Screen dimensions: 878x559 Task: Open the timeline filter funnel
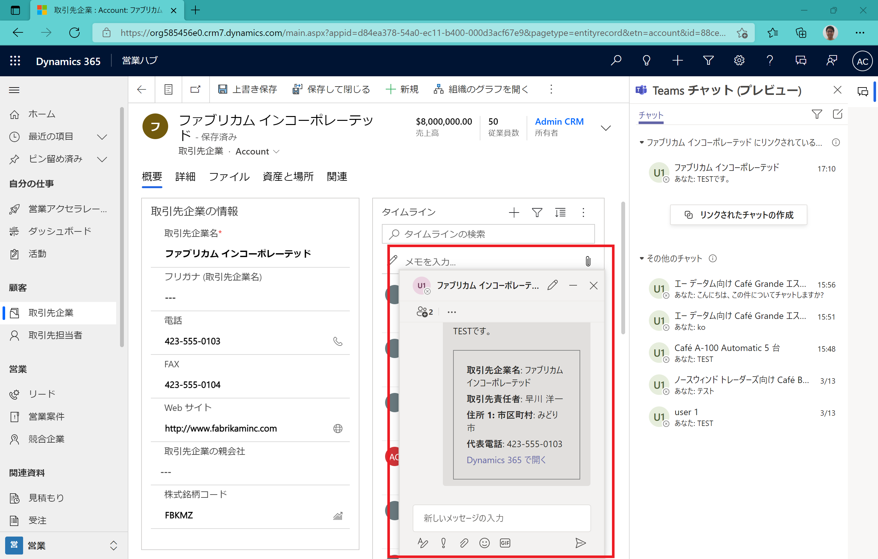537,213
